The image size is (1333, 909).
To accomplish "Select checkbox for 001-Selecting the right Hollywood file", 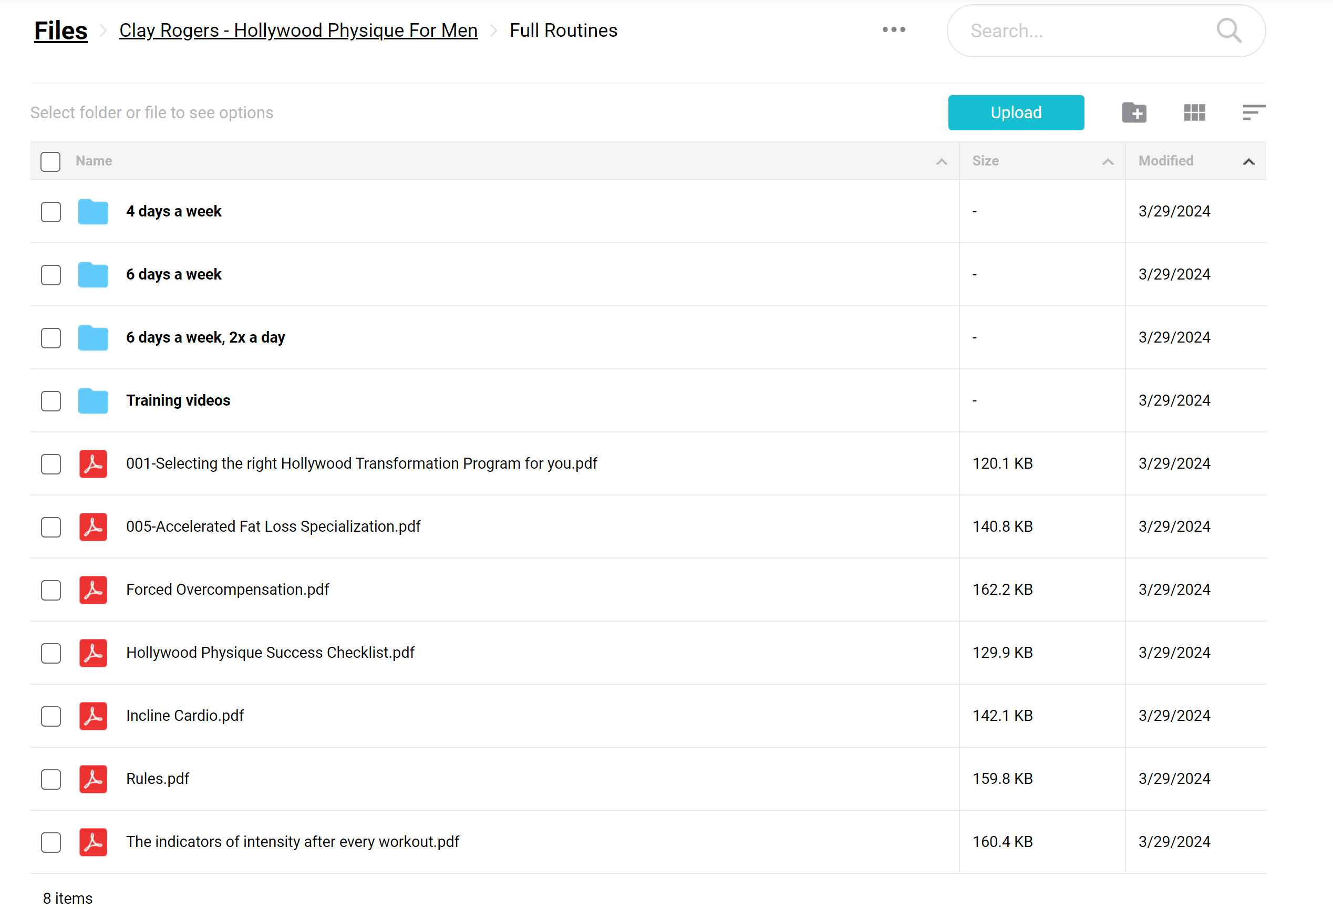I will click(x=51, y=464).
